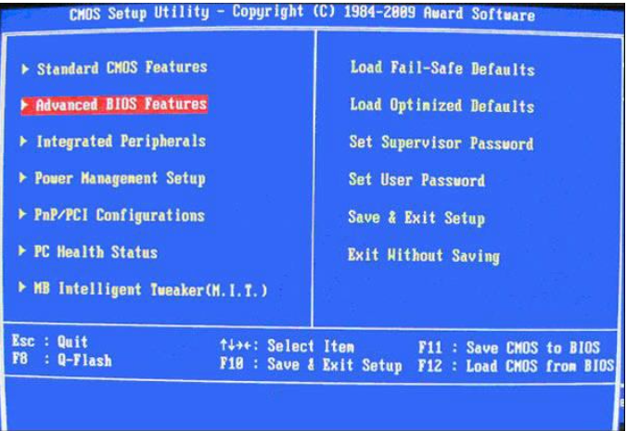Expand Integrated Peripherals menu
Viewport: 627px width, 431px height.
pyautogui.click(x=122, y=142)
